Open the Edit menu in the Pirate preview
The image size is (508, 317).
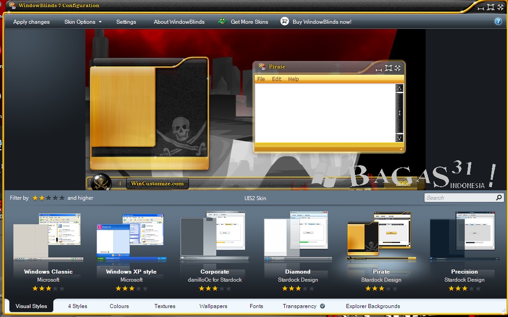click(277, 79)
